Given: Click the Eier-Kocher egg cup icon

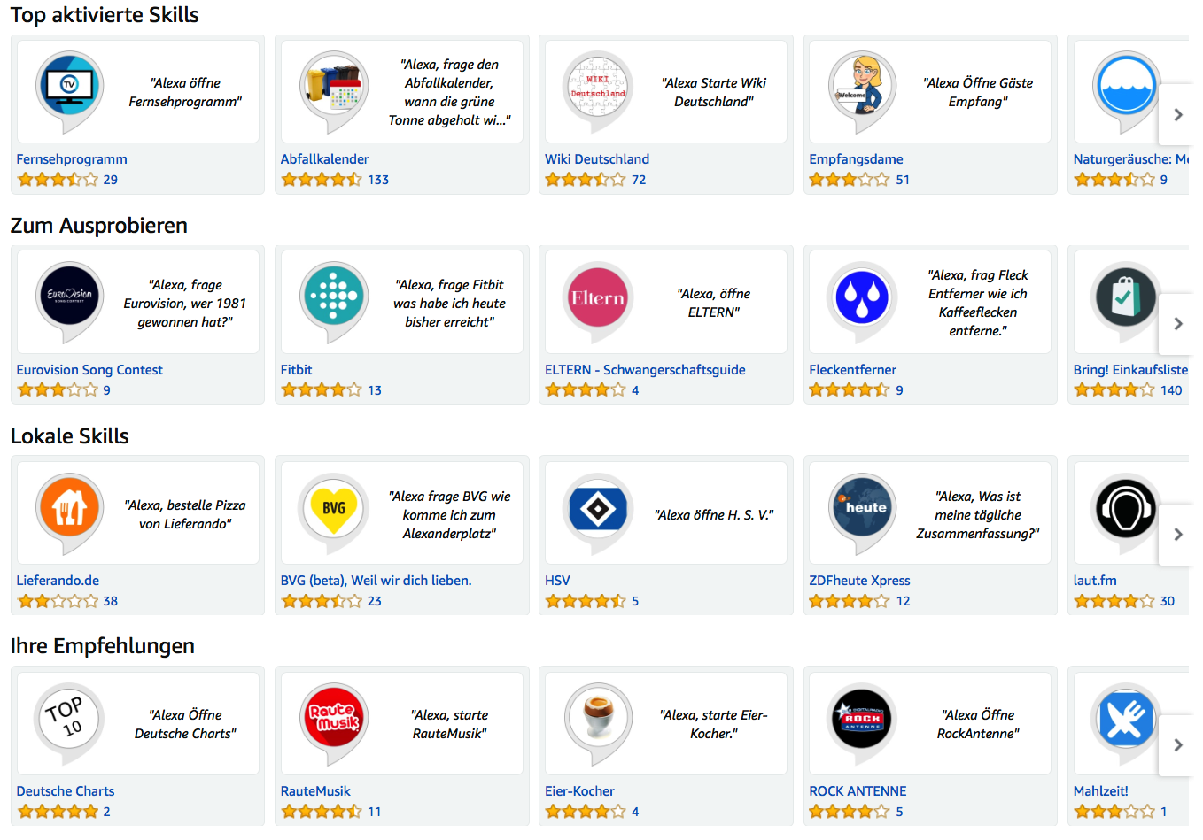Looking at the screenshot, I should (x=597, y=718).
